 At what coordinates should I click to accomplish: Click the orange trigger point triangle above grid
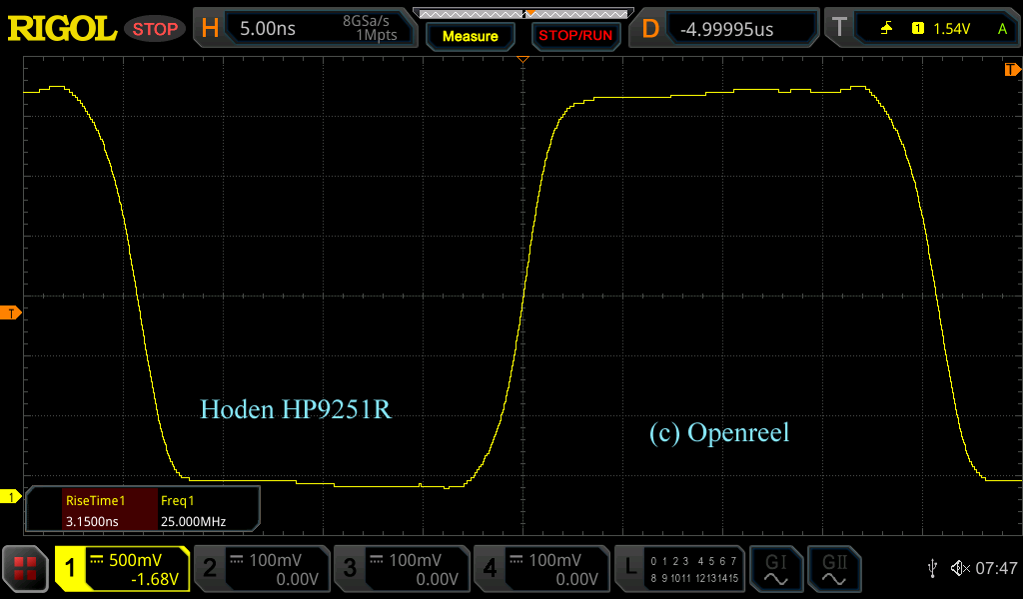[x=522, y=59]
